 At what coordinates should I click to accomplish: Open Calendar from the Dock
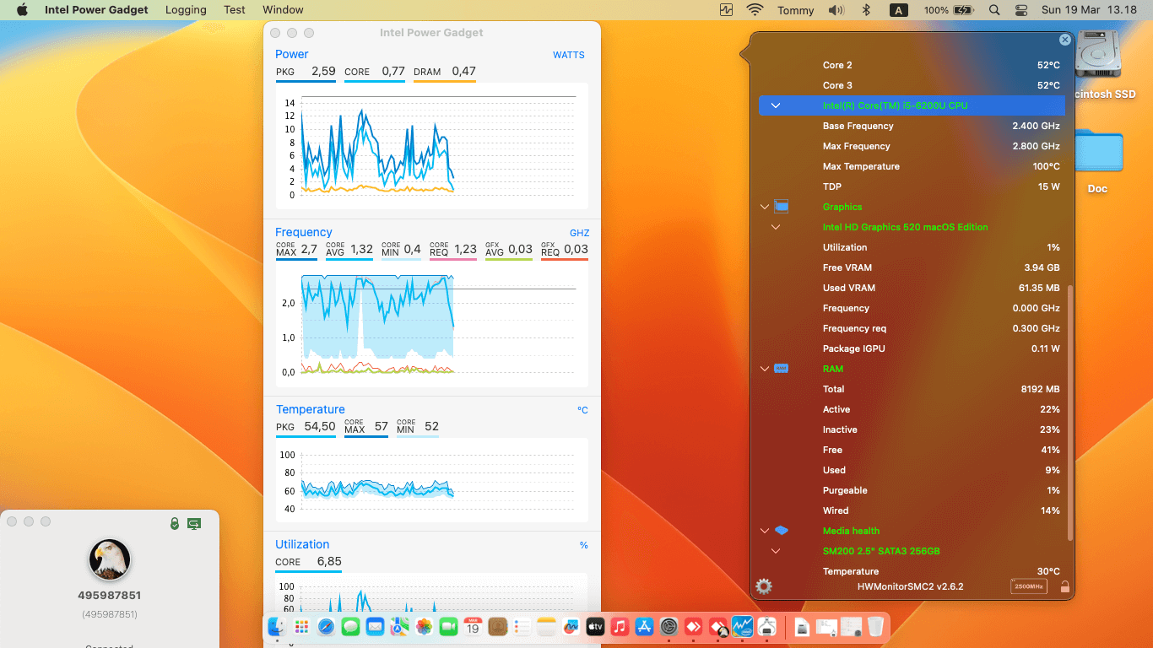(473, 627)
